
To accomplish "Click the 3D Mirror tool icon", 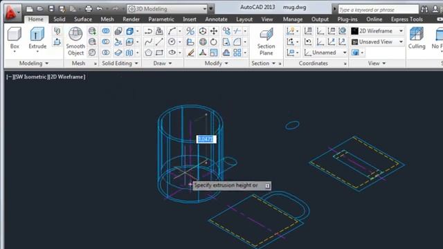I will [x=190, y=31].
